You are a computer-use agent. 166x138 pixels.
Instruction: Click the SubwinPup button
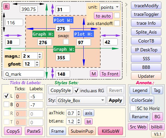tap(82, 131)
